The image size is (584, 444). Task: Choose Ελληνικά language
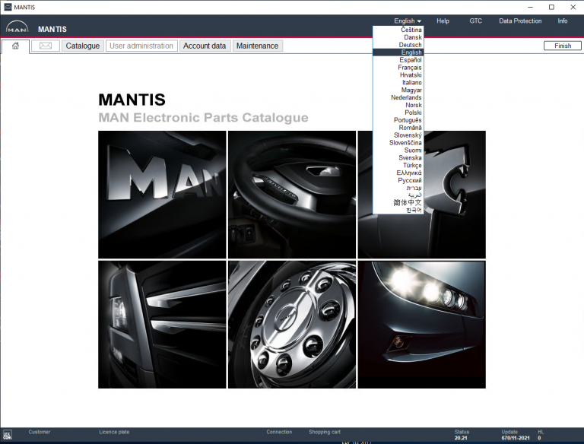398,173
